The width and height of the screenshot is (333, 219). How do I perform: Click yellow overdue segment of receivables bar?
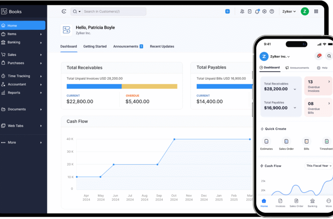(149, 86)
